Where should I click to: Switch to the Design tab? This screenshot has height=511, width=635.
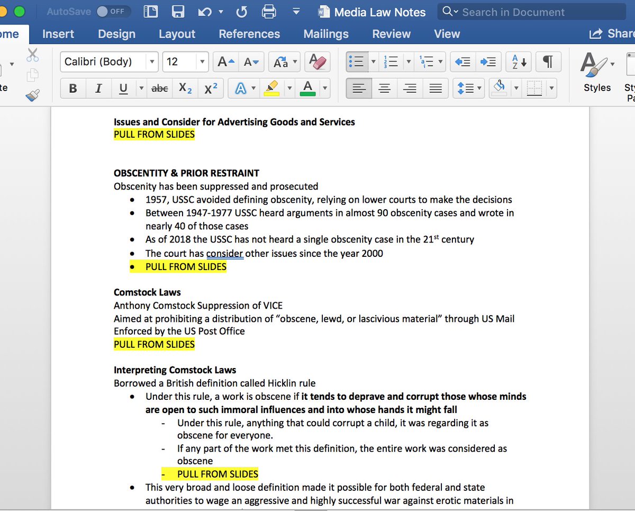coord(116,34)
